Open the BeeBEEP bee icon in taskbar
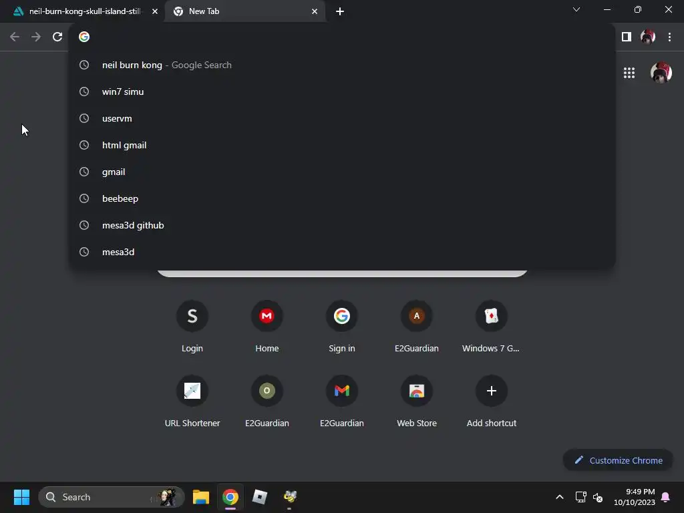This screenshot has height=513, width=684. pos(290,497)
